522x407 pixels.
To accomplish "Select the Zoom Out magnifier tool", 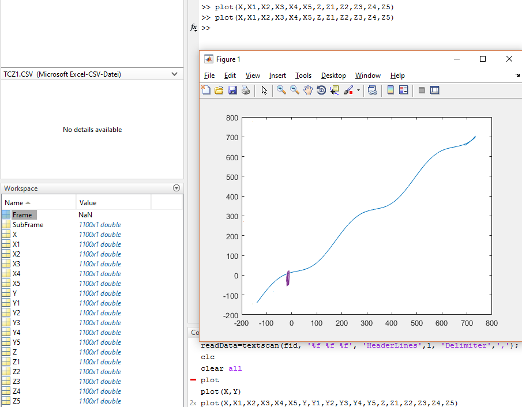I will click(295, 90).
